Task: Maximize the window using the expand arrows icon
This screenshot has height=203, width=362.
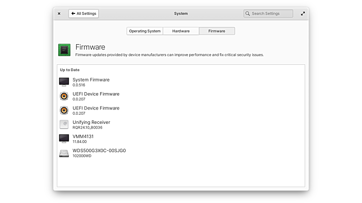Action: click(303, 13)
